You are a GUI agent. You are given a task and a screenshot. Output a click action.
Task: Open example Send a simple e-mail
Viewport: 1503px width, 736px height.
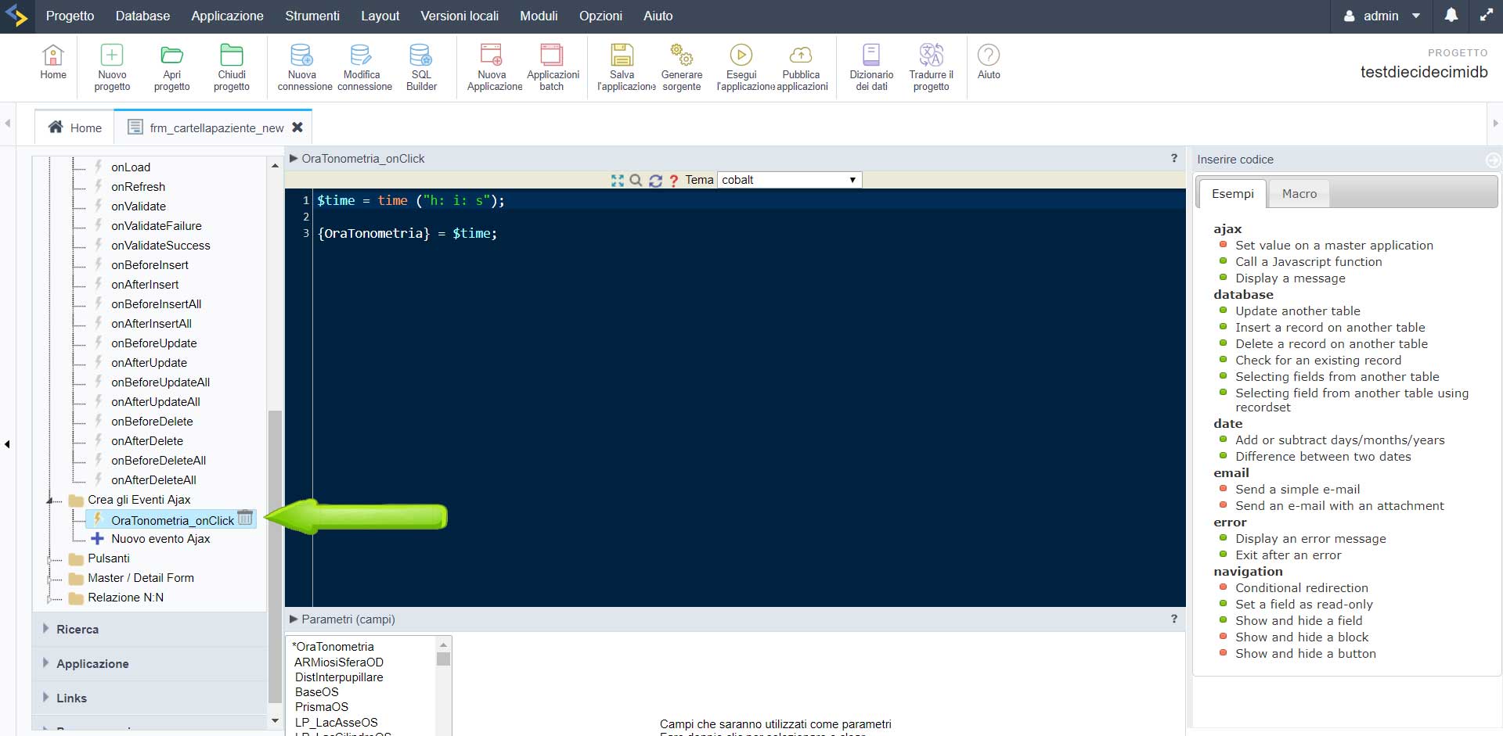pyautogui.click(x=1297, y=489)
